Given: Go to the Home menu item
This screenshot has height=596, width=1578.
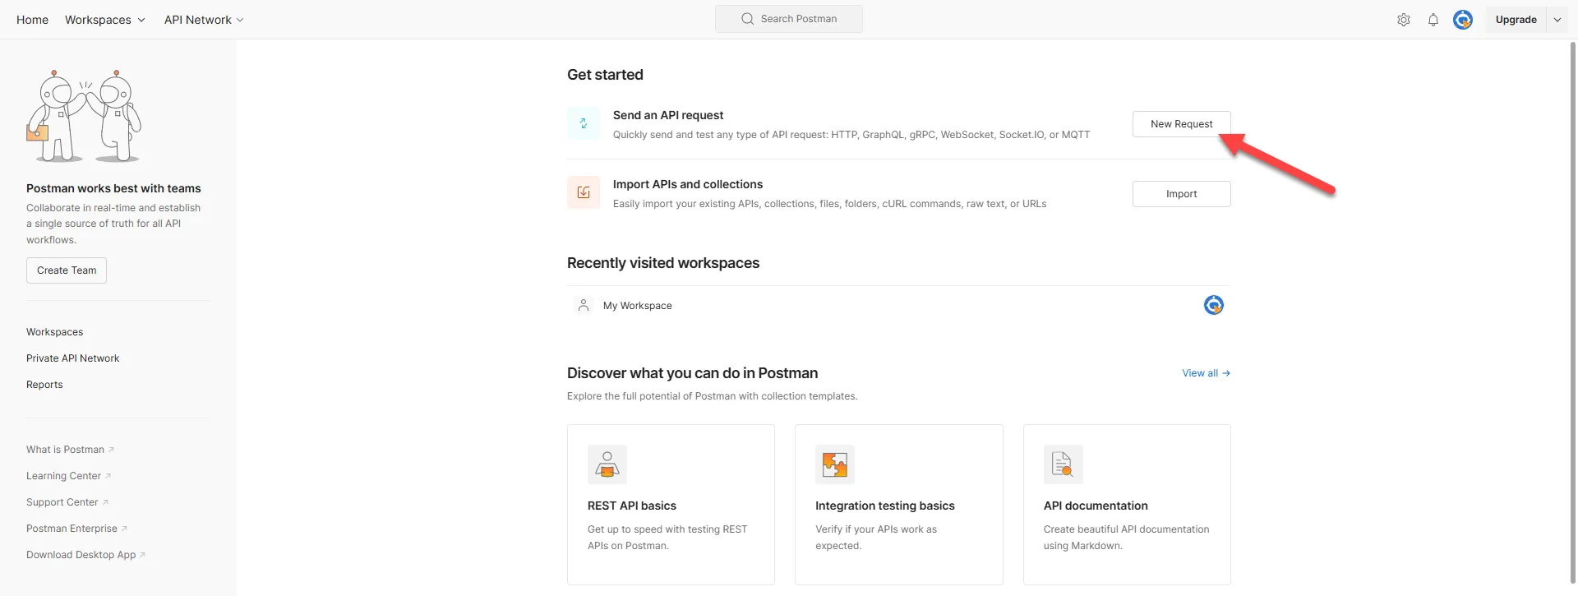Looking at the screenshot, I should click(x=32, y=20).
